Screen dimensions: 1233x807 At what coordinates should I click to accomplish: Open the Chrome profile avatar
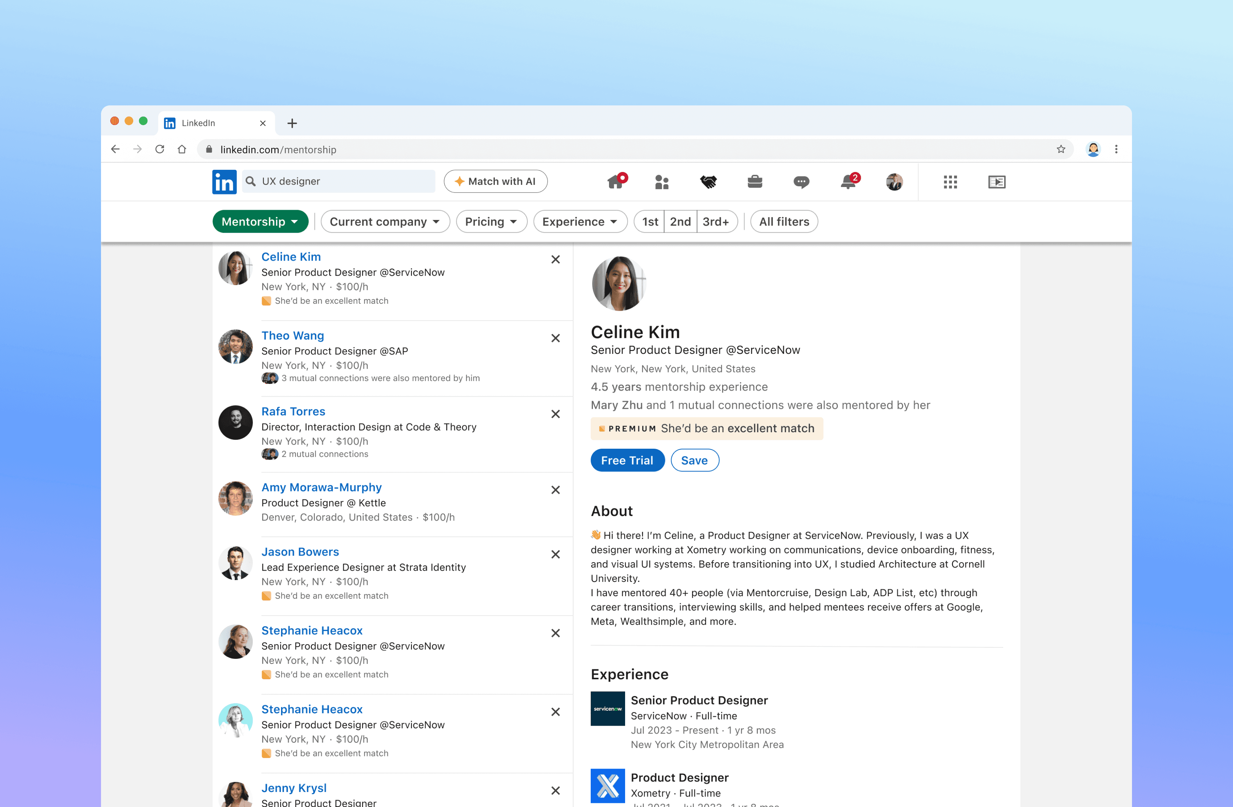[1093, 149]
